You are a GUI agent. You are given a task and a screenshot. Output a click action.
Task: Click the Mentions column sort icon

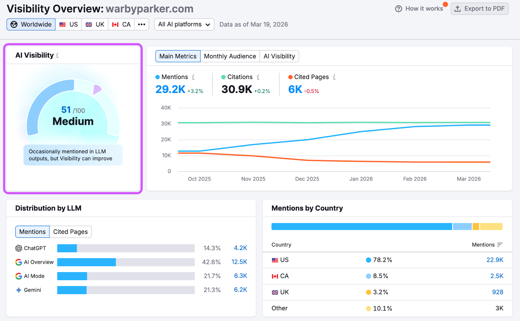point(500,245)
